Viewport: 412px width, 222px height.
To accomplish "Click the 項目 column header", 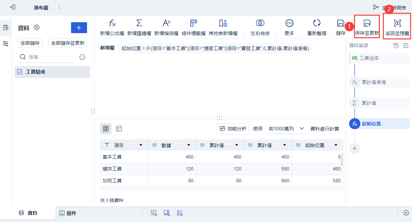I will click(x=124, y=145).
